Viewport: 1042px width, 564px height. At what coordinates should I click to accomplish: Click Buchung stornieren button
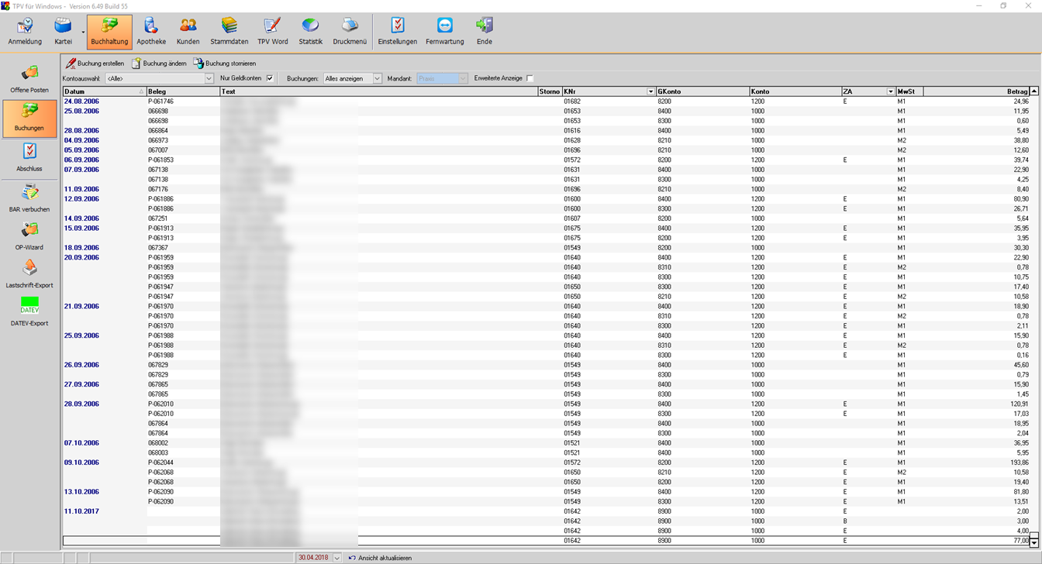click(225, 64)
